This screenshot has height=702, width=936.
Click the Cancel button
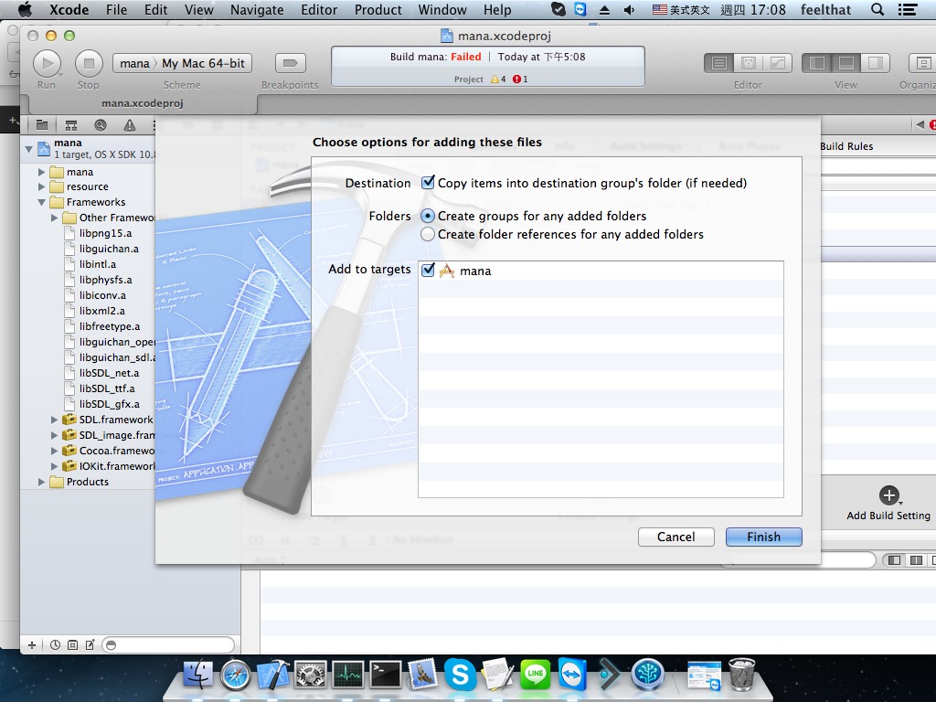[676, 537]
